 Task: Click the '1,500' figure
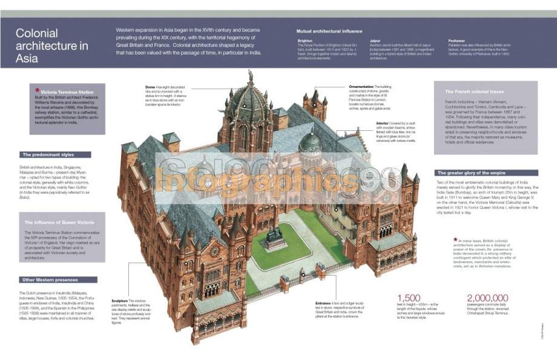(x=409, y=298)
